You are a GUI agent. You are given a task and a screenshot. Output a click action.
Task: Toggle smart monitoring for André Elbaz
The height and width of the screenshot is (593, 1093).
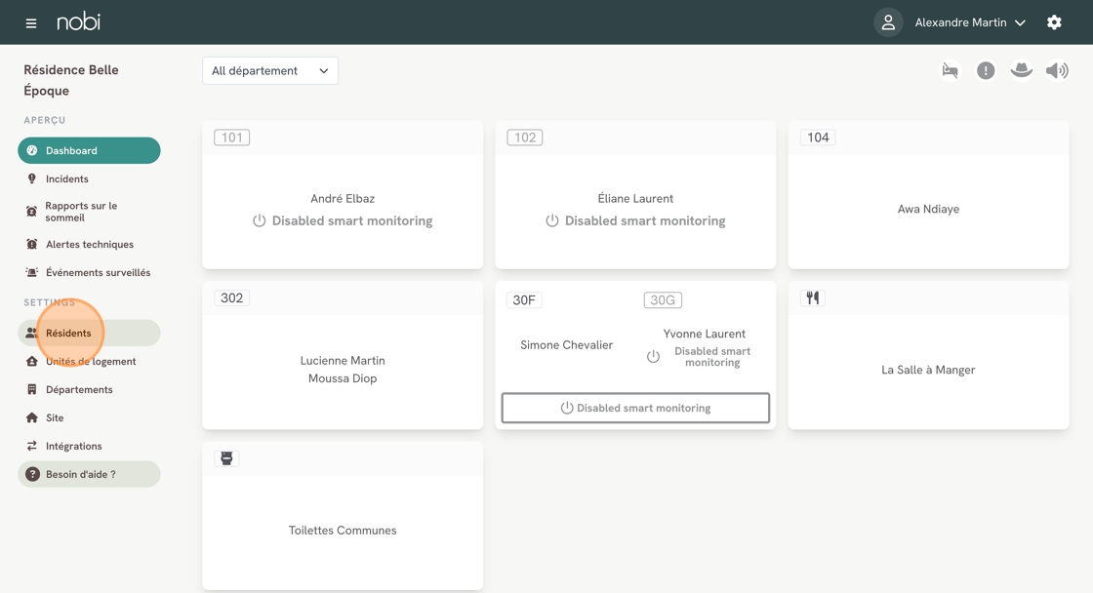click(x=260, y=221)
